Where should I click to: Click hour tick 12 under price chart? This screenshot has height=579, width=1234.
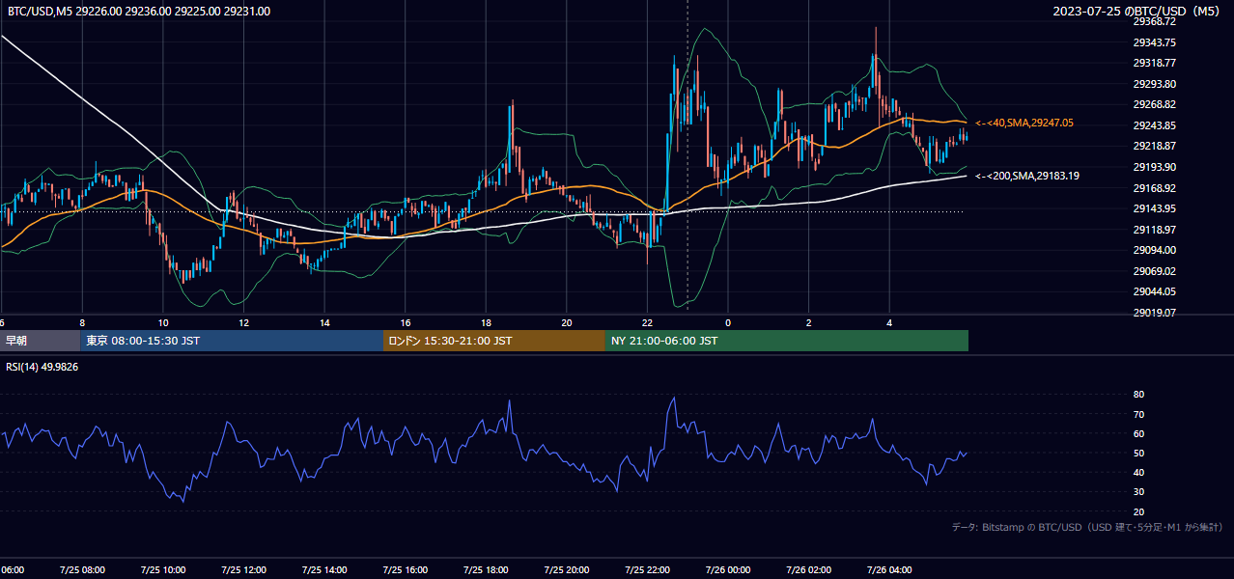tap(244, 322)
